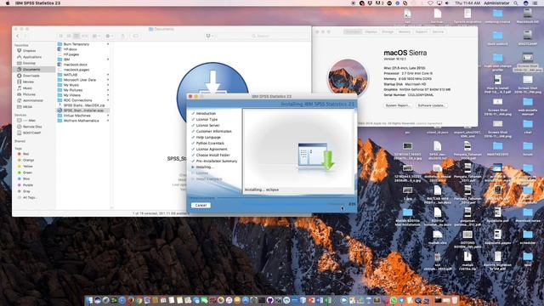Open the License Agreement link

pos(428,123)
